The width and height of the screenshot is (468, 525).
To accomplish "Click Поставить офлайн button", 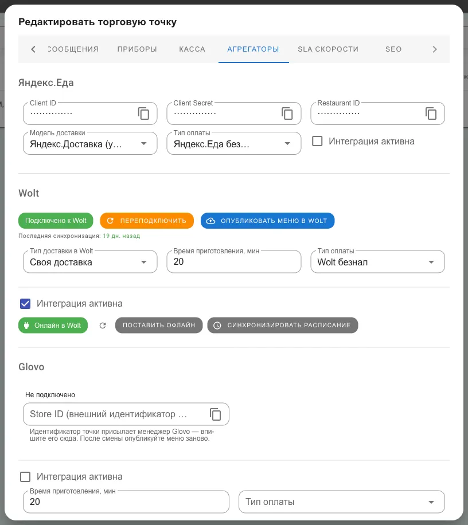I will tap(159, 325).
